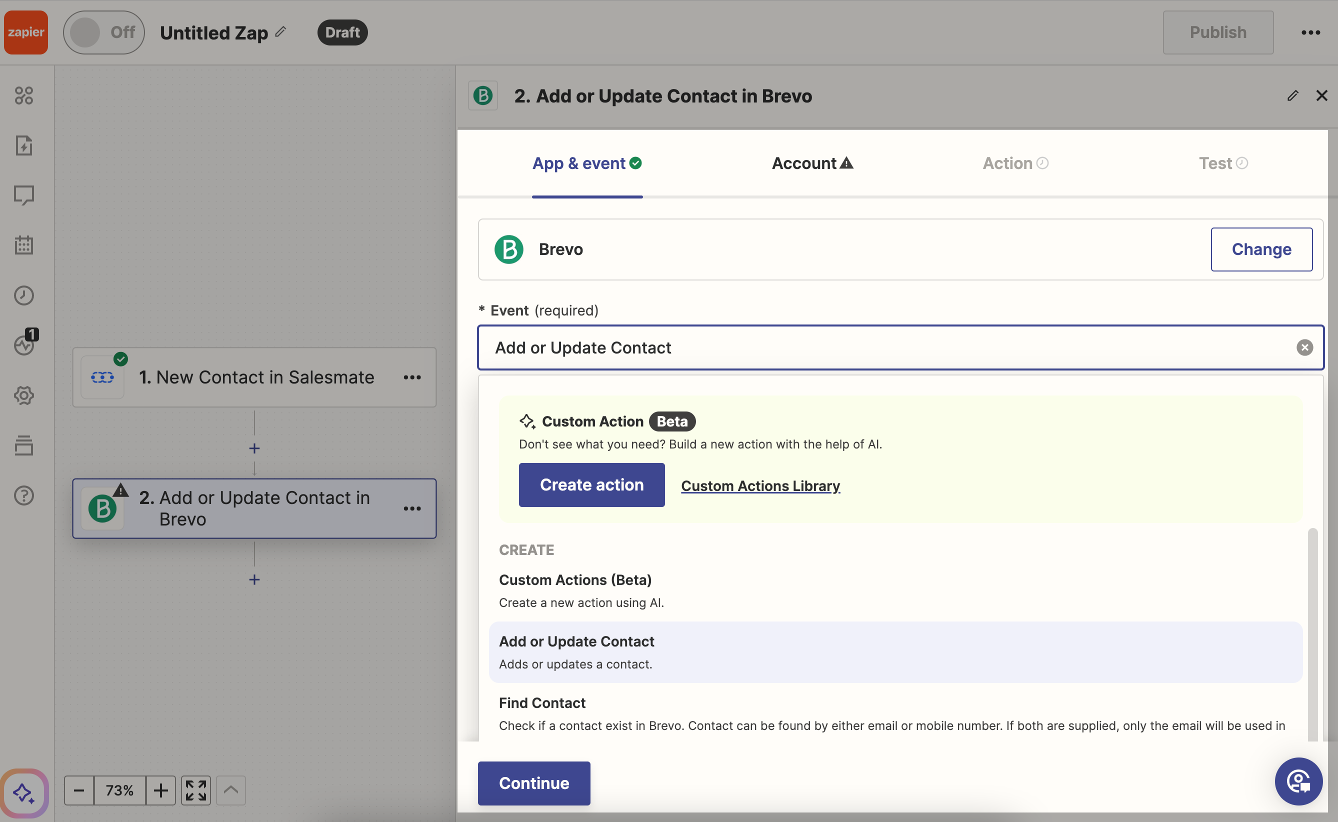Open the versions stack icon in sidebar
1338x822 pixels.
[24, 445]
